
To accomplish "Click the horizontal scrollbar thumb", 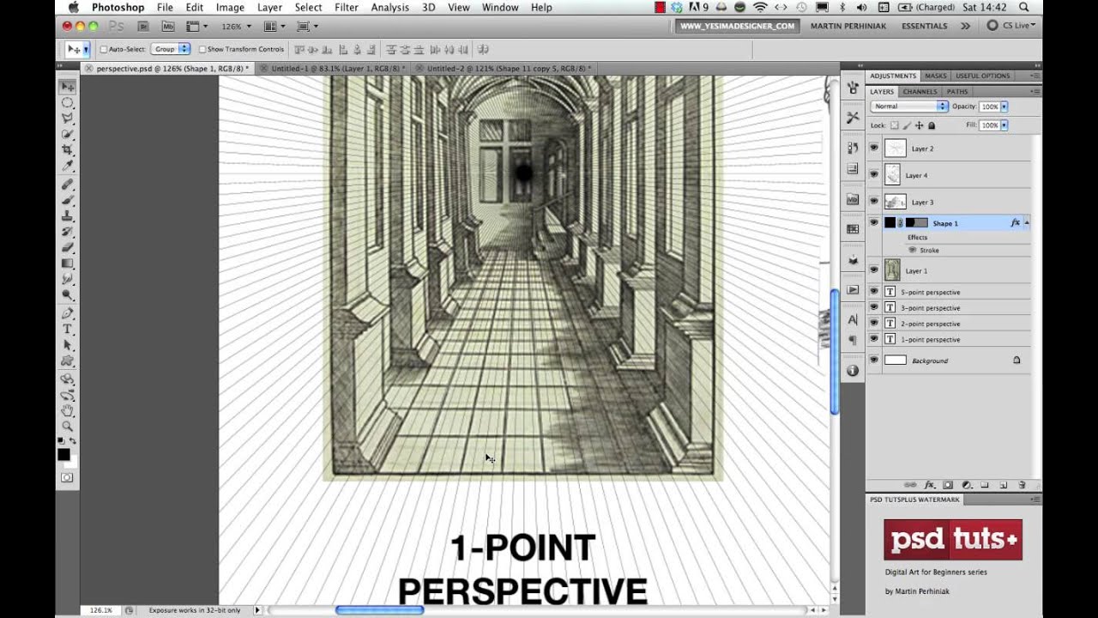I will tap(379, 610).
